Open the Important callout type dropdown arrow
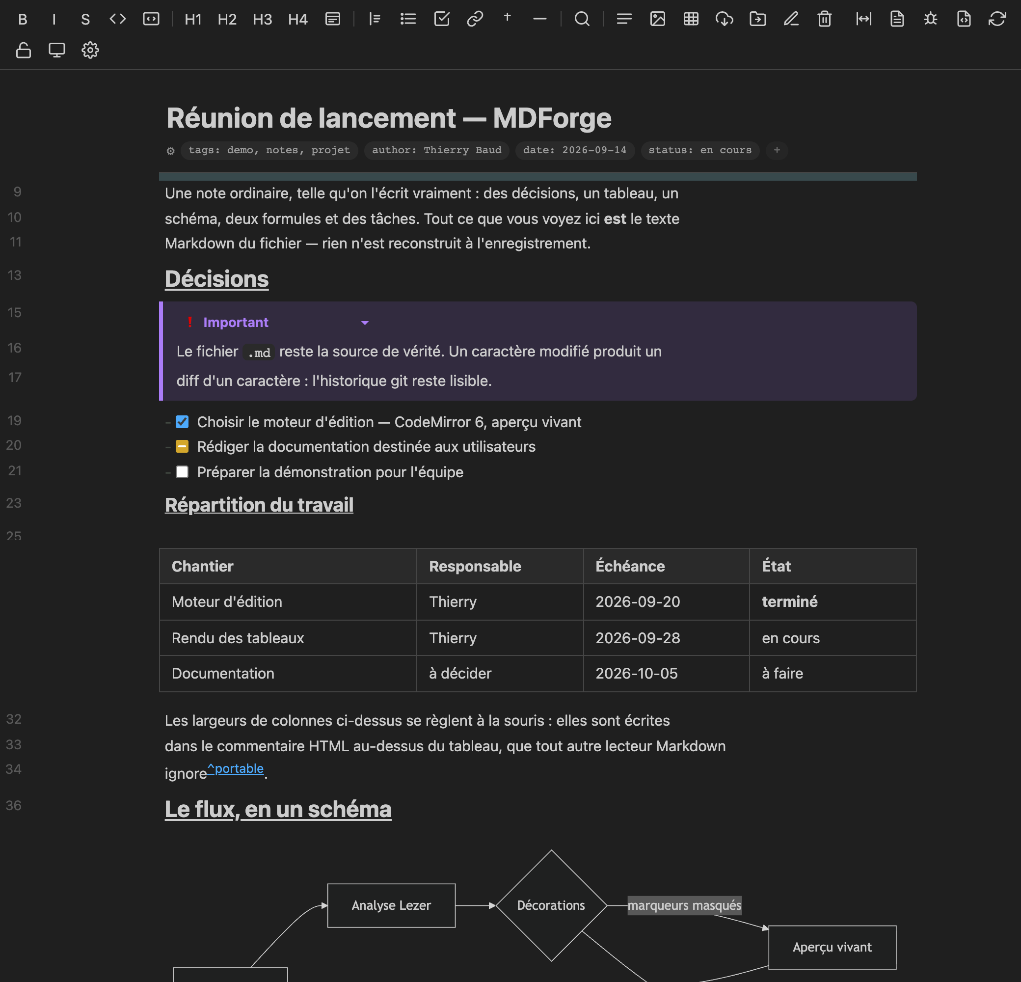 [365, 323]
